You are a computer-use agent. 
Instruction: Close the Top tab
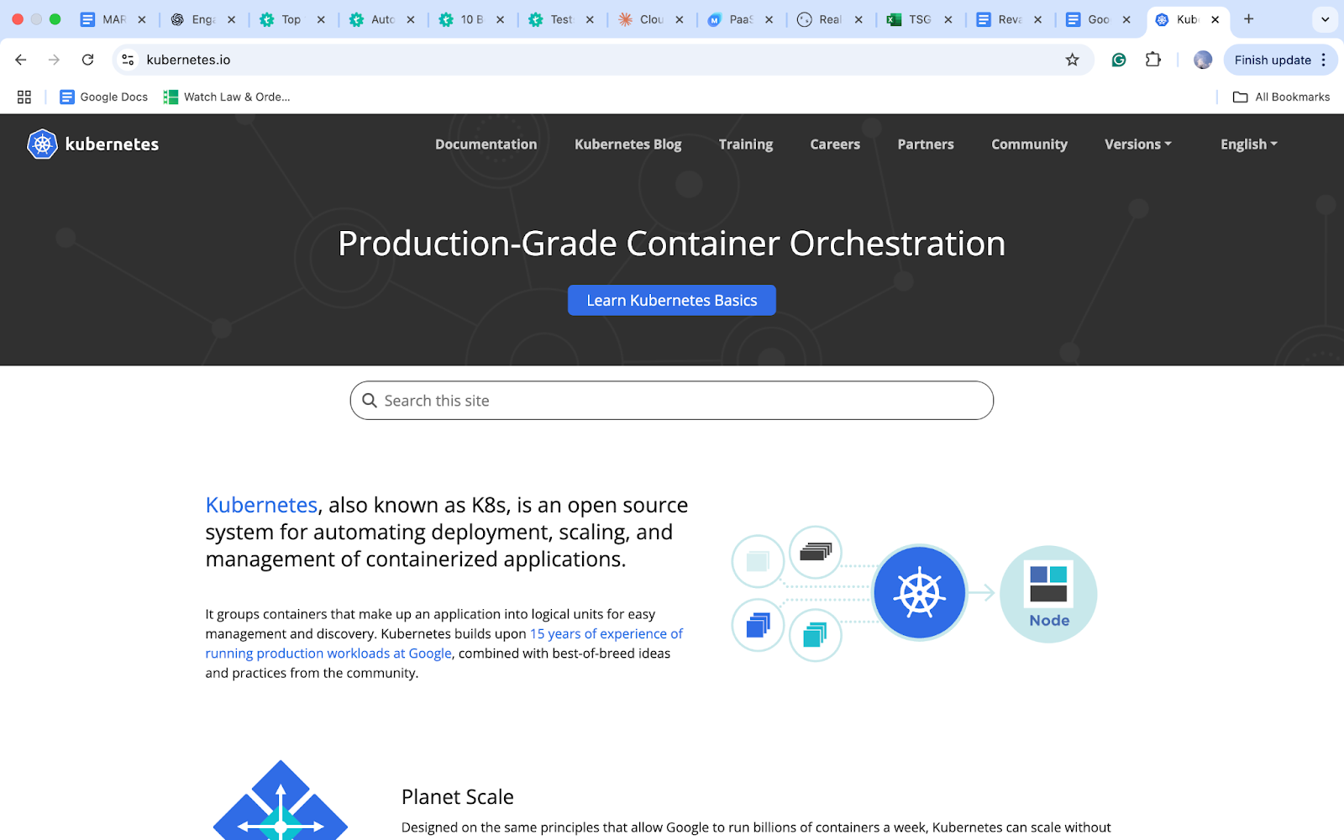[321, 19]
